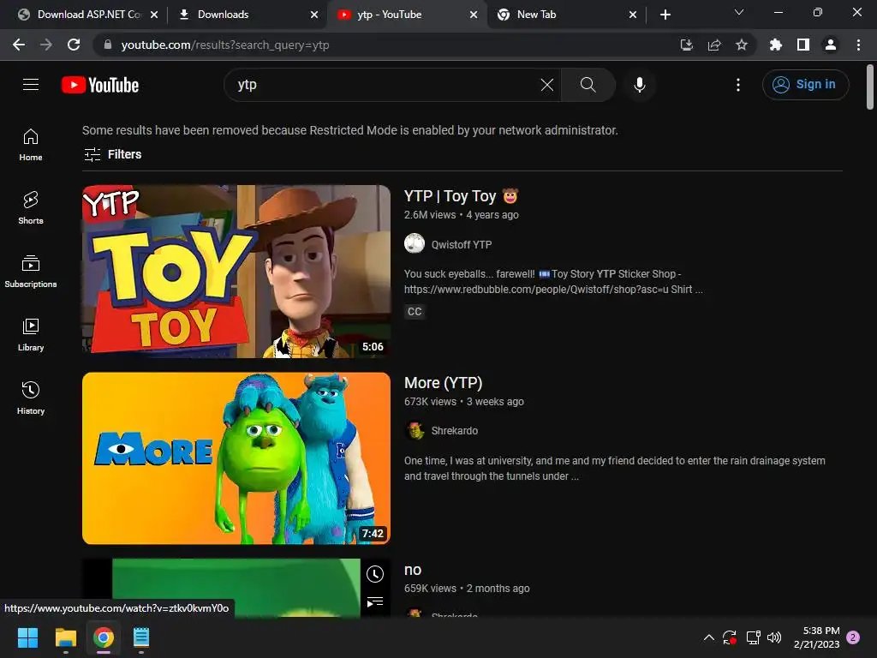877x658 pixels.
Task: Click the CC badge on Toy Toy result
Action: tap(415, 312)
